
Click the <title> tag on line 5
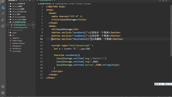56,20
